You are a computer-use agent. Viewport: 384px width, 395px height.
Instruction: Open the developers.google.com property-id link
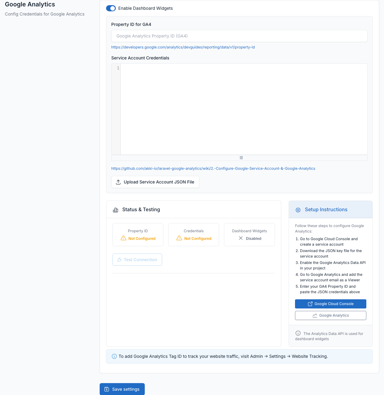click(183, 47)
